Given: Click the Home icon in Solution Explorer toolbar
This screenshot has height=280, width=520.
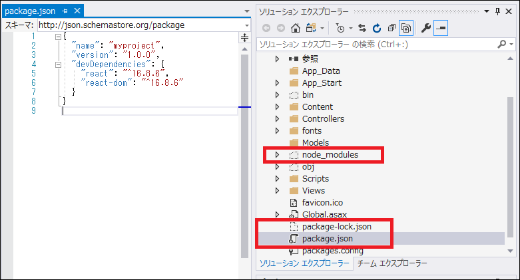Looking at the screenshot, I should [295, 28].
